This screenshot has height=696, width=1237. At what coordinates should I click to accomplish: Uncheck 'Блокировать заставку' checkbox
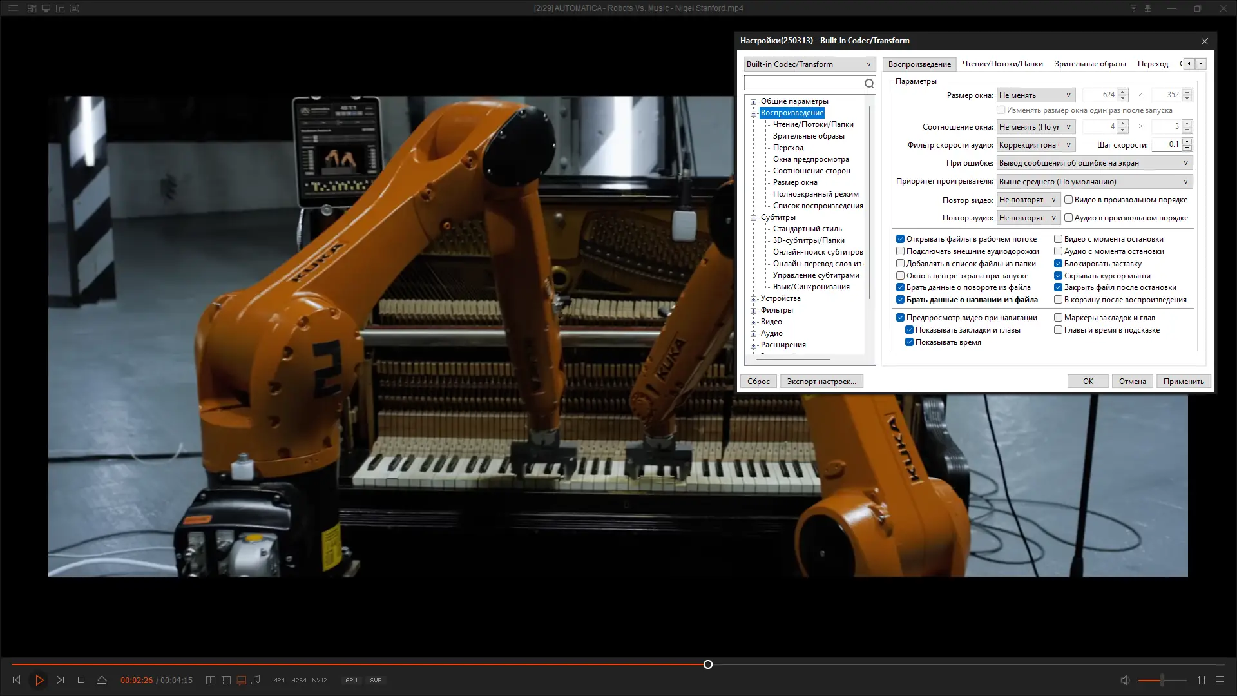coord(1058,264)
